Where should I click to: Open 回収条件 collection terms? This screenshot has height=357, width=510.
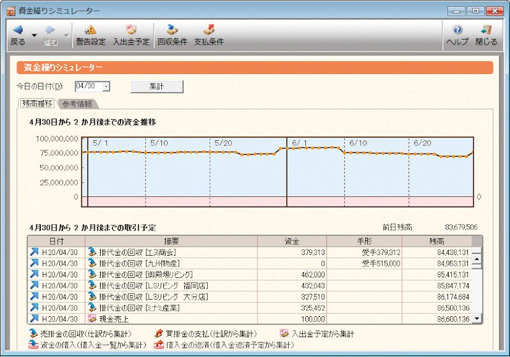pyautogui.click(x=172, y=35)
